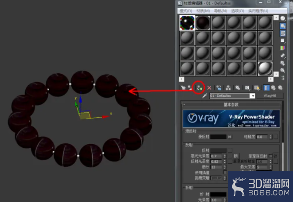This screenshot has width=293, height=202.
Task: Click the Go to Parent icon
Action: pyautogui.click(x=273, y=88)
